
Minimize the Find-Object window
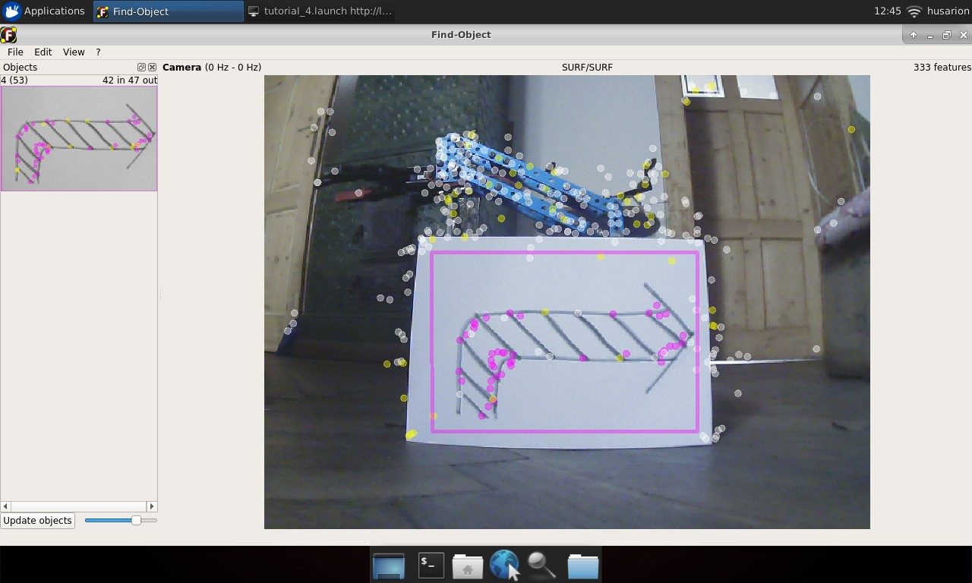931,35
